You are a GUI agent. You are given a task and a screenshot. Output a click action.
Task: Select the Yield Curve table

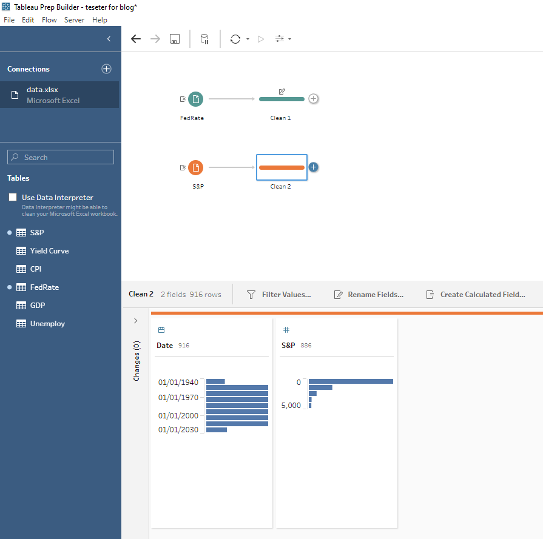coord(49,251)
